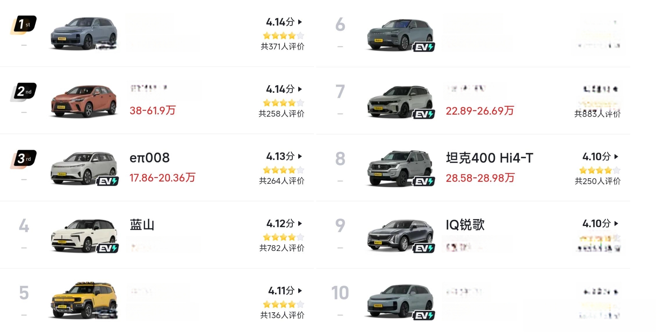Click EV badge on rank 10 car
The width and height of the screenshot is (661, 333).
(424, 316)
